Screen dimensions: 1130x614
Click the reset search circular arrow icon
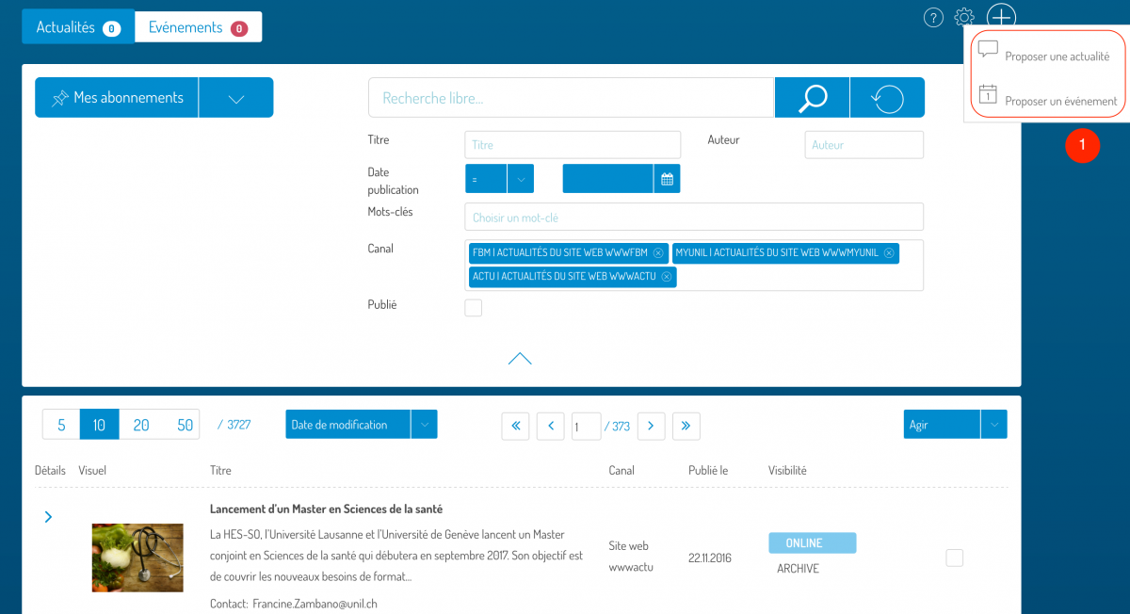pos(887,98)
